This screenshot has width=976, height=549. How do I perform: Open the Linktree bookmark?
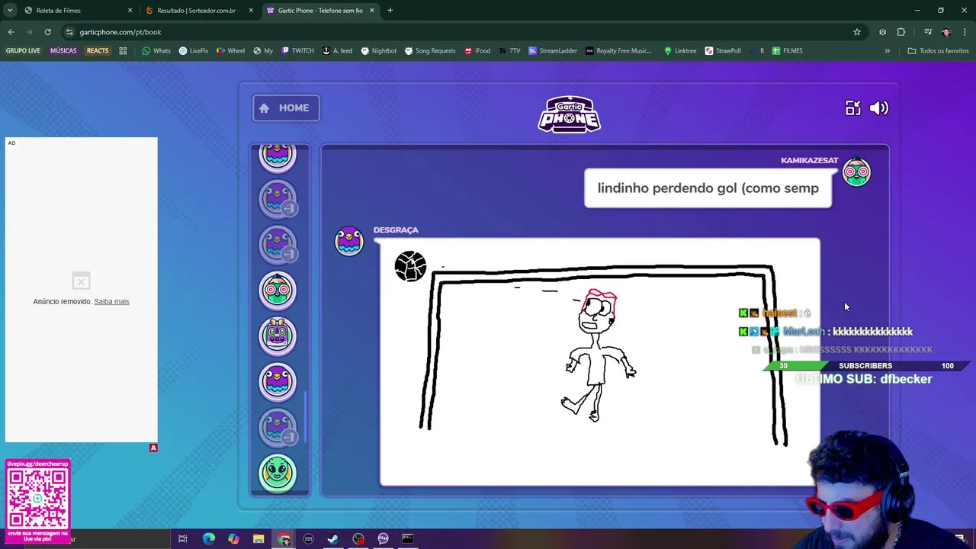680,51
